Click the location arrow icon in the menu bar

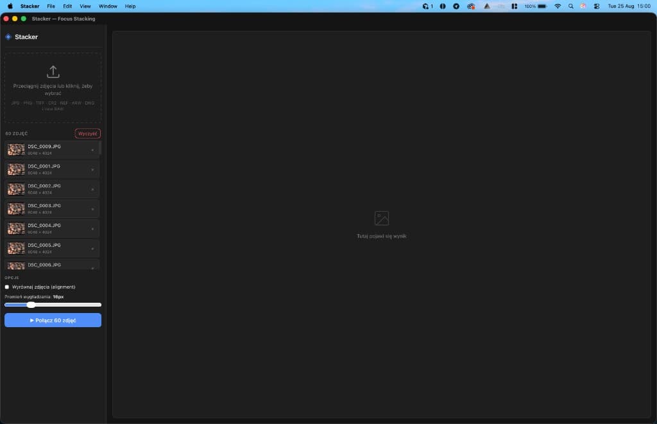456,6
